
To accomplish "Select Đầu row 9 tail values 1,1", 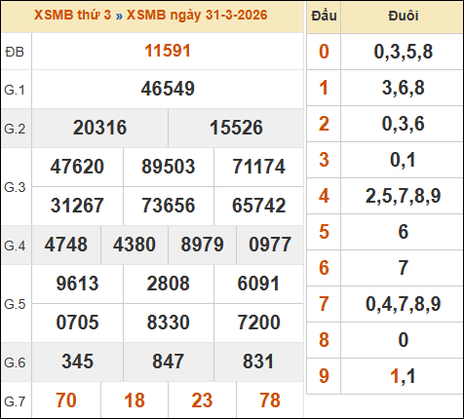I will point(403,376).
